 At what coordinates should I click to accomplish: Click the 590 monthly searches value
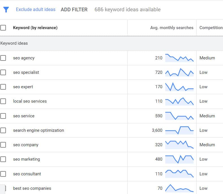tap(159, 116)
